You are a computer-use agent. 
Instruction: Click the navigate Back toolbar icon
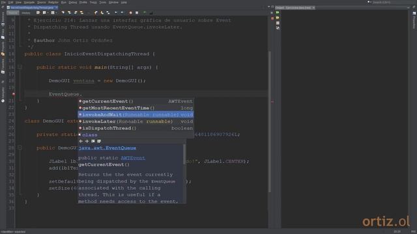44,13
